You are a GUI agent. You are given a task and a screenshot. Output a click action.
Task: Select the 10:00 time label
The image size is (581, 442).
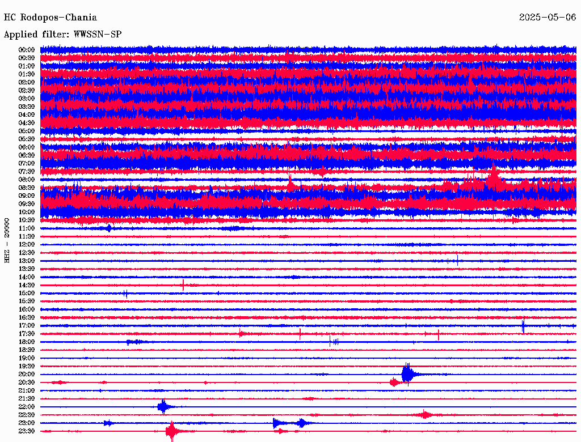27,212
